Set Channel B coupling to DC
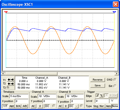Image resolution: width=120 pixels, height=110 pixels. [71, 106]
